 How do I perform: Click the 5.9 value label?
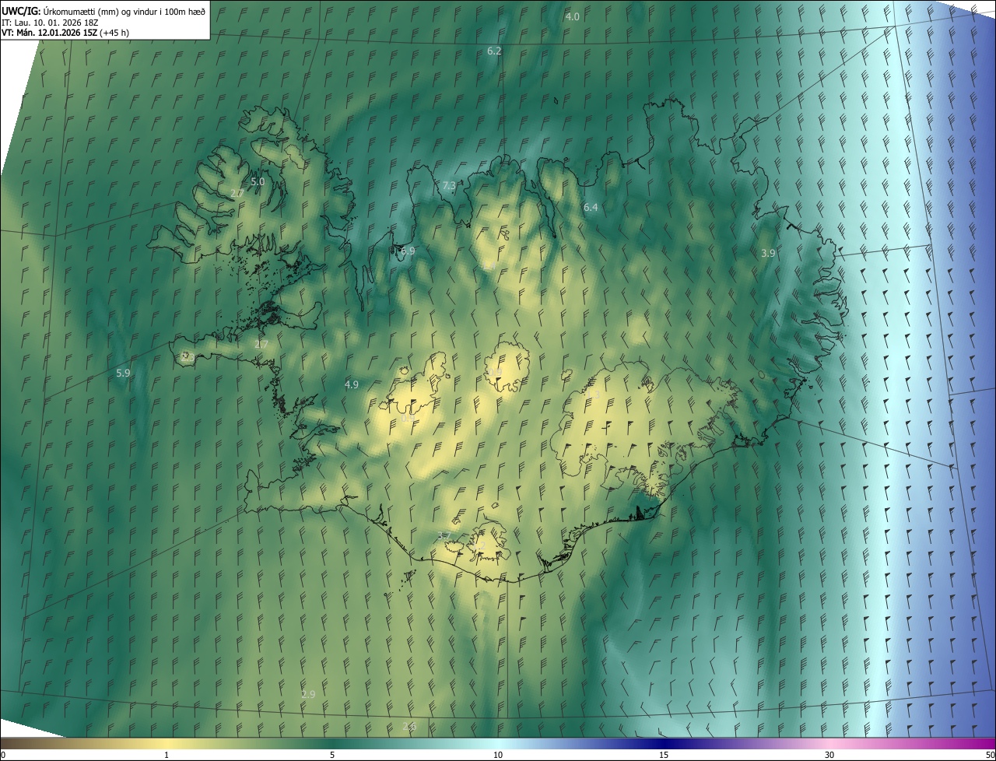123,373
